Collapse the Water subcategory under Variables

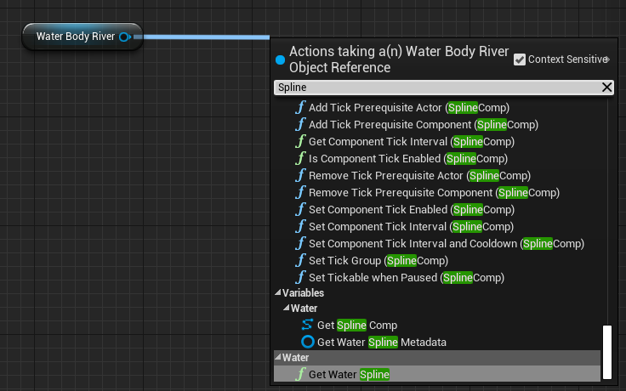pyautogui.click(x=287, y=309)
